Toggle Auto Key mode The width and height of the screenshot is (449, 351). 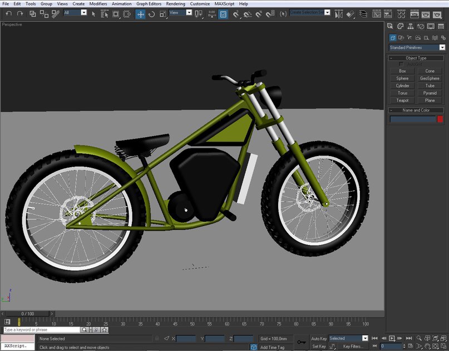coord(319,338)
